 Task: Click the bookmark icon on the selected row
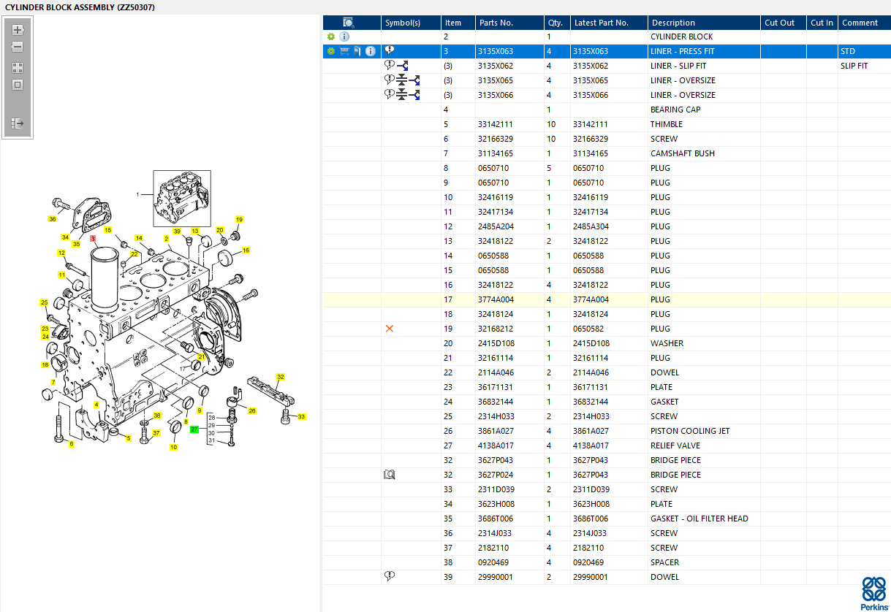pos(357,51)
